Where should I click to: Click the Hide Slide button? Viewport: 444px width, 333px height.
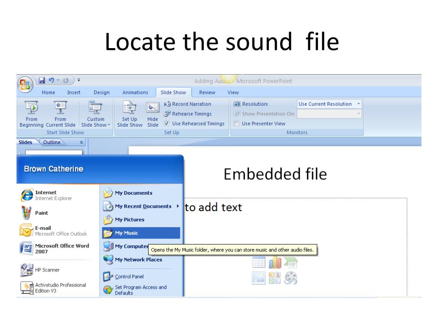click(153, 114)
